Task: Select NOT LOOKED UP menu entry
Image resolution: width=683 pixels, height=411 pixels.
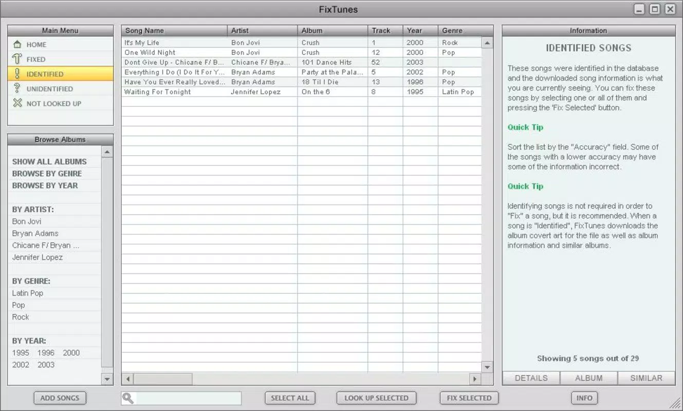Action: click(61, 103)
